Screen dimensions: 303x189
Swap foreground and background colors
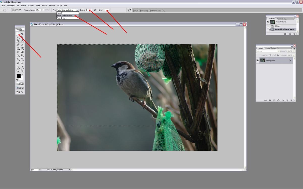pyautogui.click(x=22, y=75)
